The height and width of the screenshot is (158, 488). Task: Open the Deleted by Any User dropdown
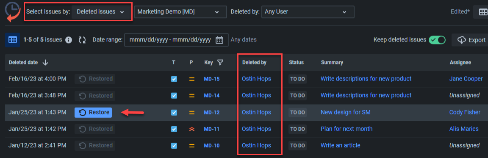[x=308, y=12]
